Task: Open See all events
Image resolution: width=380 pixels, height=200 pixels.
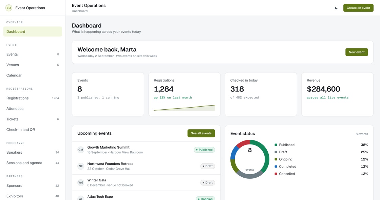Action: [x=201, y=133]
